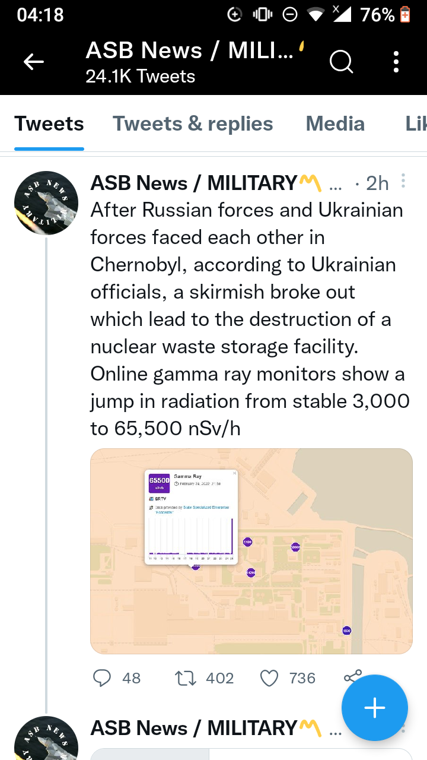Compose a new tweet with the plus button

tap(374, 708)
